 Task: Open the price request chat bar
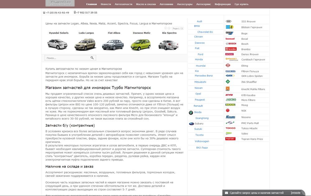[x=264, y=193]
